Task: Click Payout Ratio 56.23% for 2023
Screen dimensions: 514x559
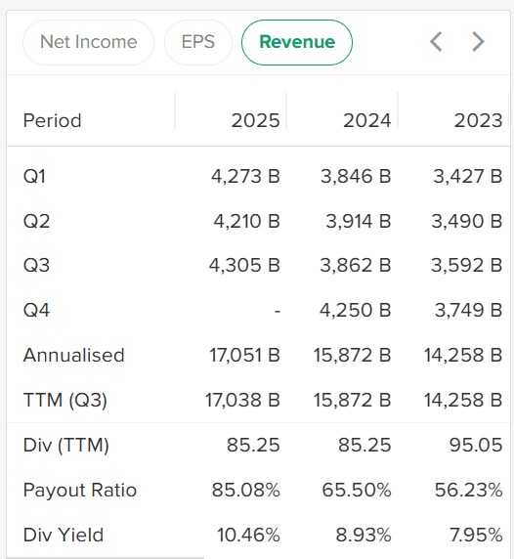Action: (468, 490)
